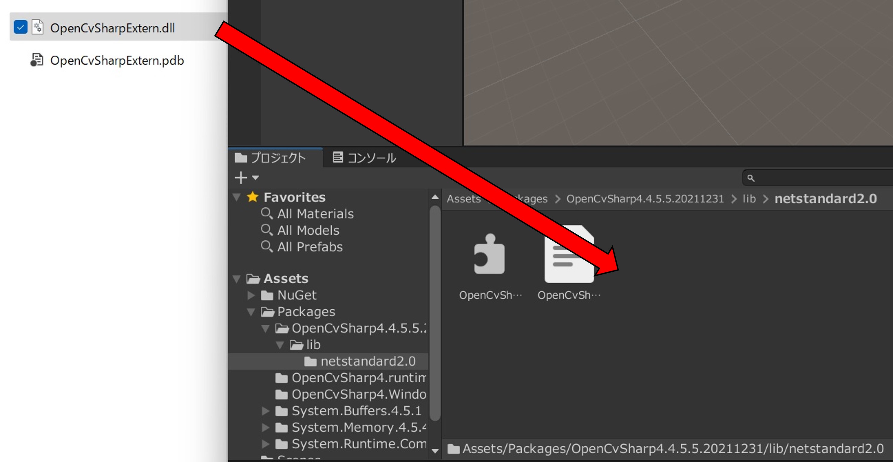Click magnifier icon beside All Models
The width and height of the screenshot is (893, 462).
coord(267,230)
